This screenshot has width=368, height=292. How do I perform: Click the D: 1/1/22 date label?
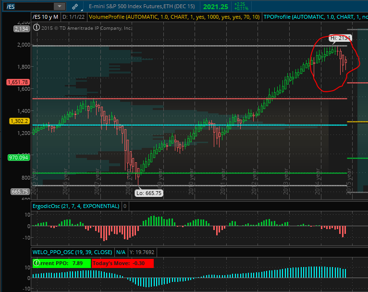pos(74,17)
